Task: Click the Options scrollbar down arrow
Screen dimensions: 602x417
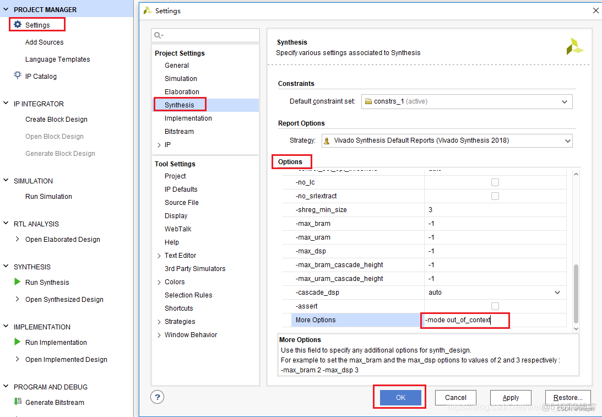Action: 576,329
